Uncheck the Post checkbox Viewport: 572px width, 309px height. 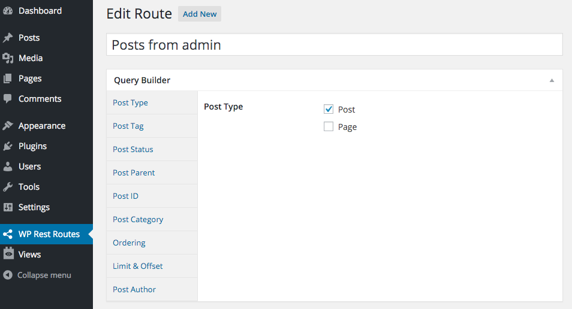[x=329, y=109]
